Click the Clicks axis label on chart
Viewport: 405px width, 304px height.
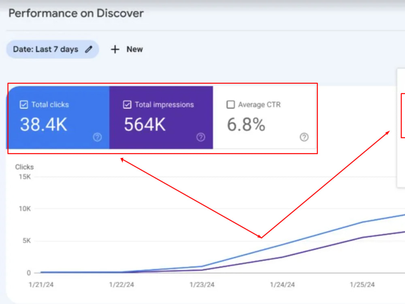point(24,167)
